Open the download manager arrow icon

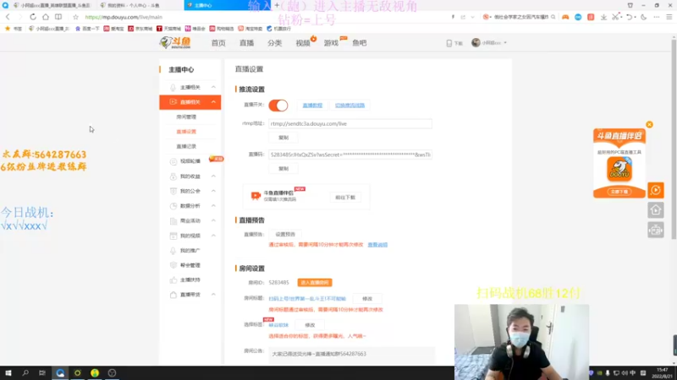(x=603, y=17)
